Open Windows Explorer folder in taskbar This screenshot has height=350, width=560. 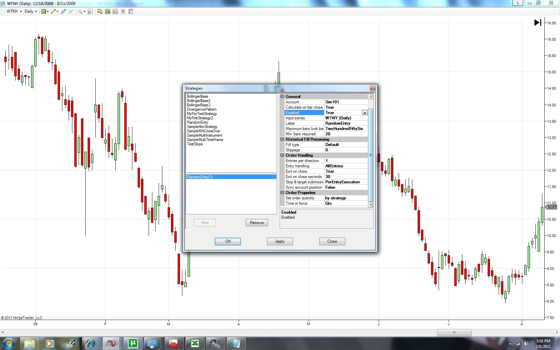[29, 343]
